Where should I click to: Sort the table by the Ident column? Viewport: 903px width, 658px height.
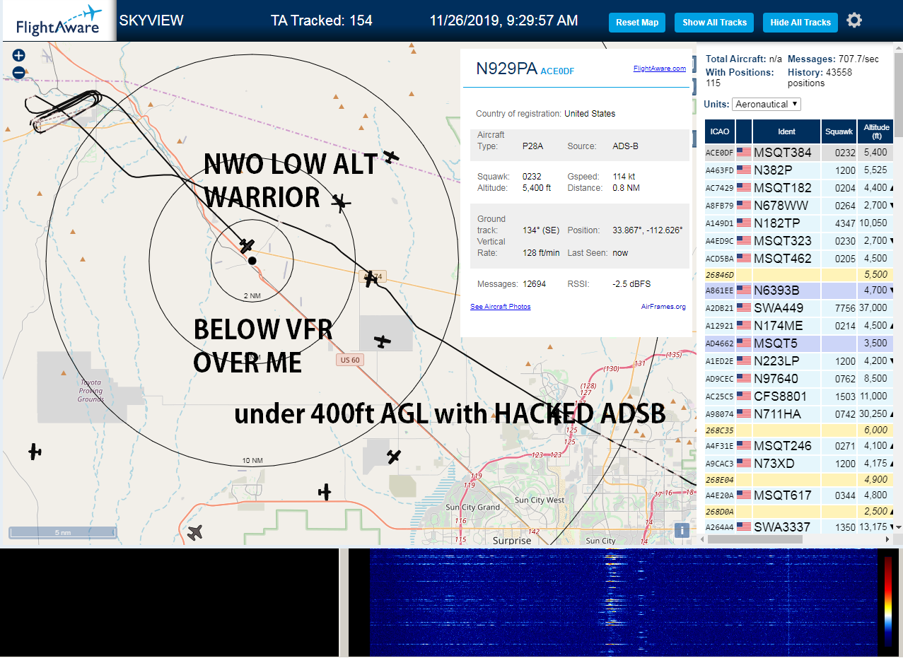pos(786,131)
